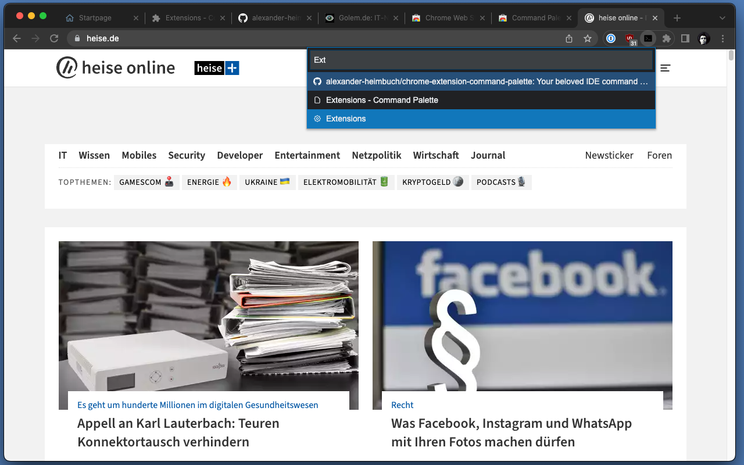Click the Command Palette extension toolbar icon
The height and width of the screenshot is (465, 744).
coord(648,38)
